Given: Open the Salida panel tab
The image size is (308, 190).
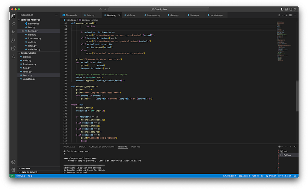Looking at the screenshot, I should tap(82, 147).
